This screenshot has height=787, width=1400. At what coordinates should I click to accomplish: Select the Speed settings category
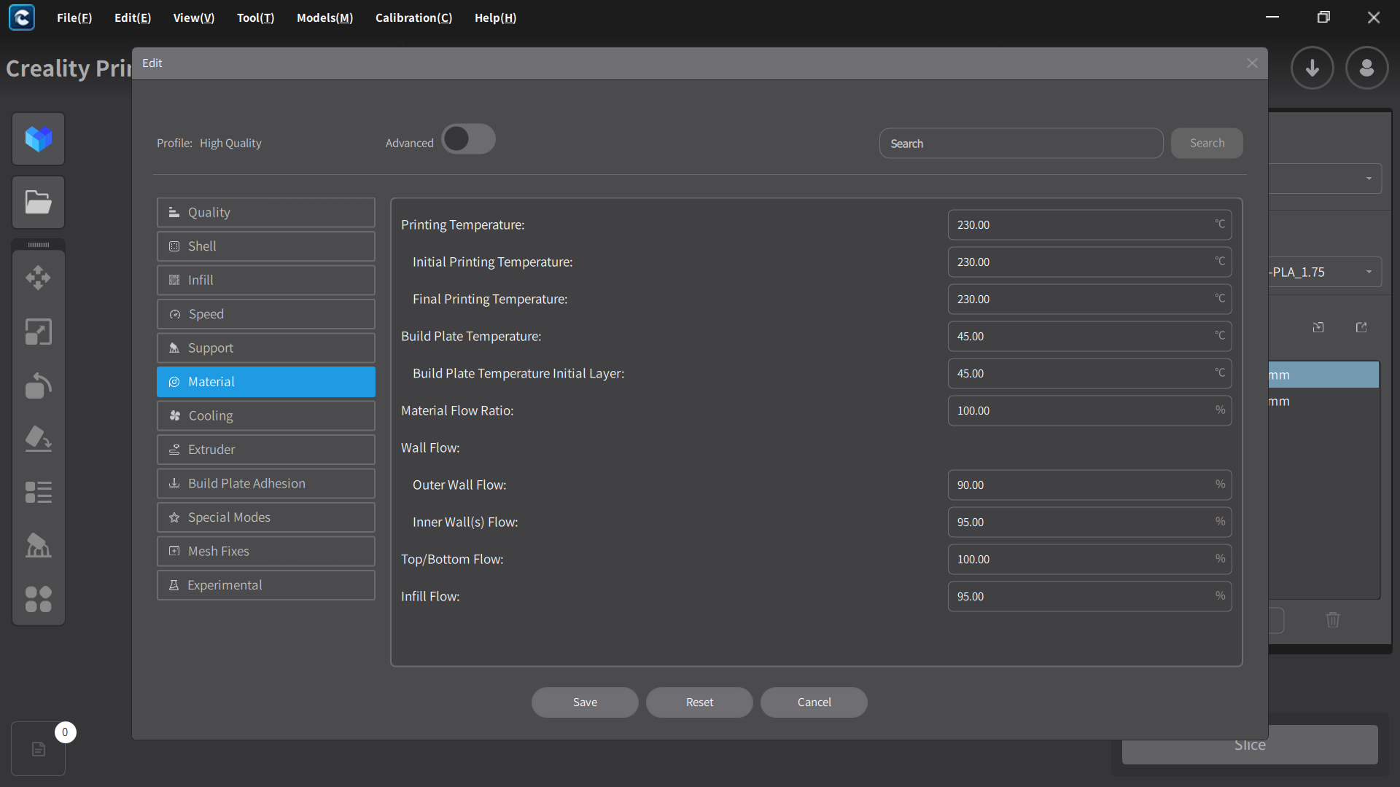coord(266,314)
